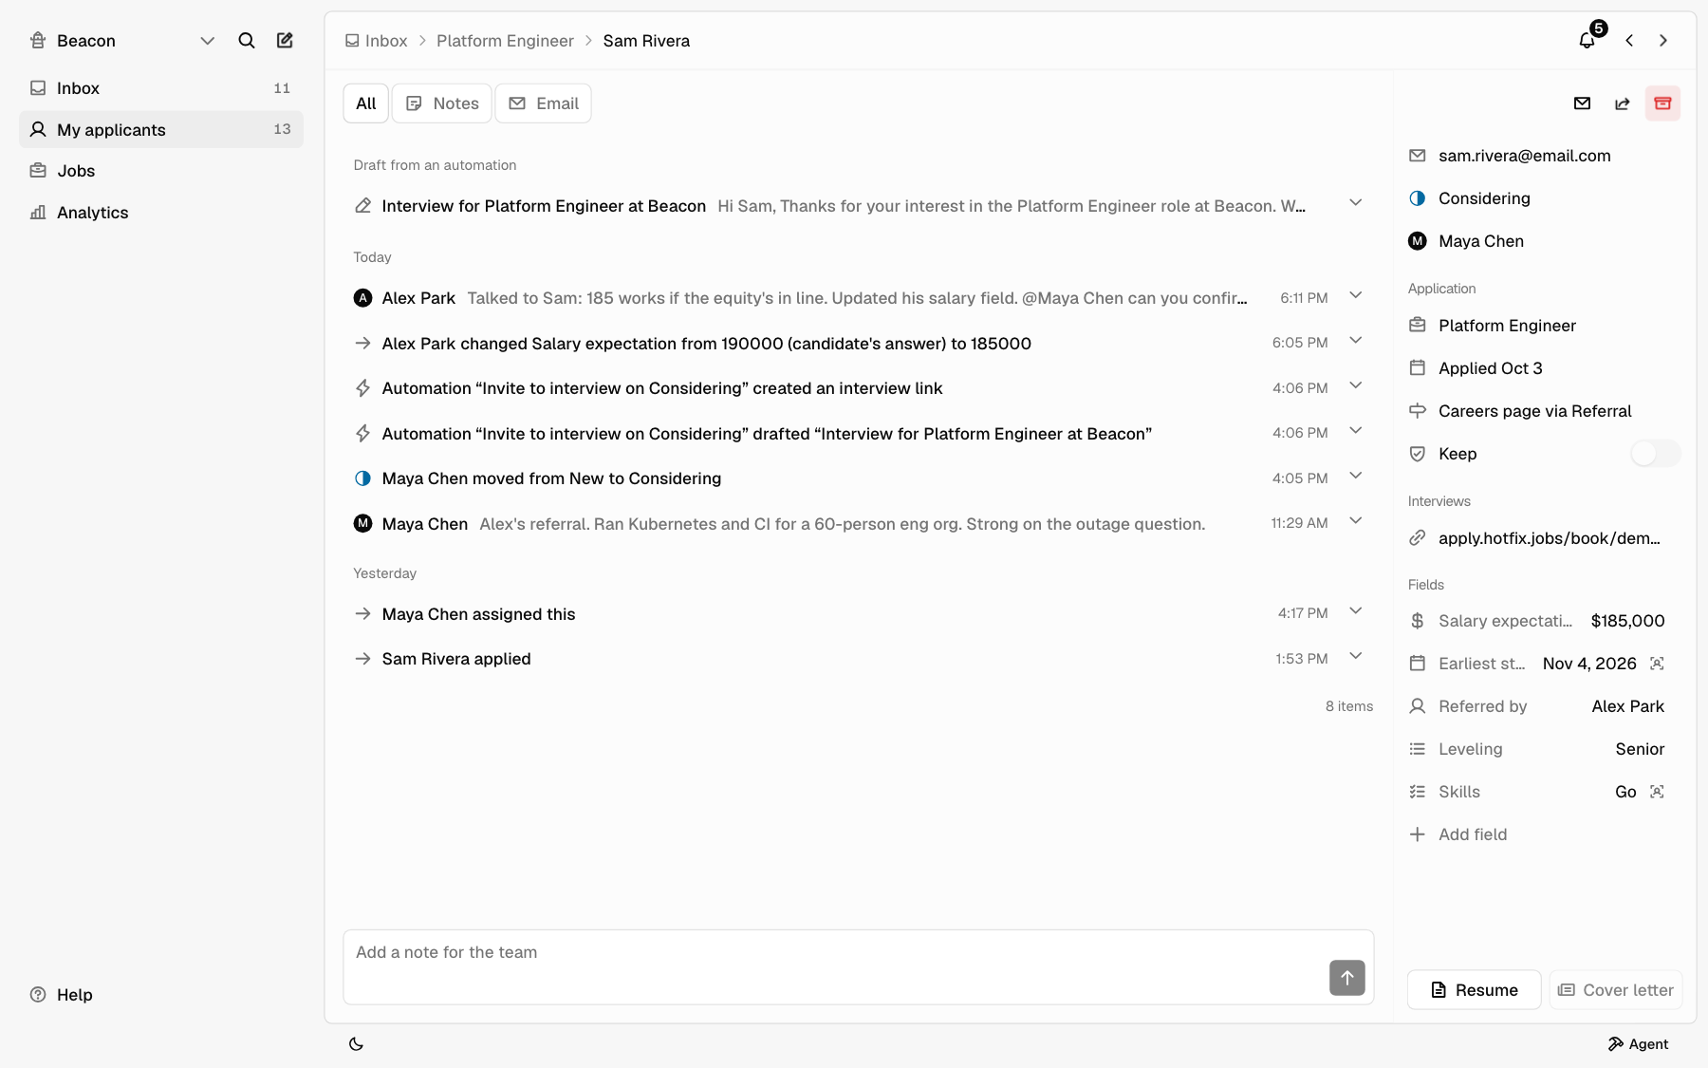Expand the draft interview email entry
This screenshot has height=1068, width=1708.
1356,202
